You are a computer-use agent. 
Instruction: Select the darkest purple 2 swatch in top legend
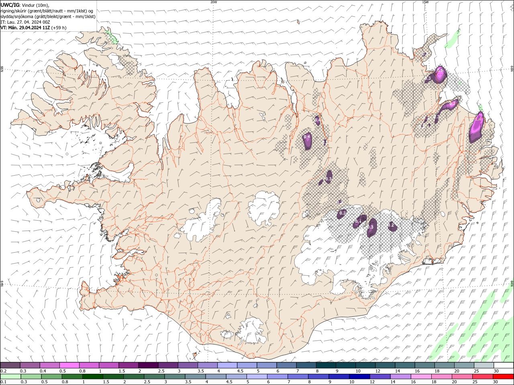point(148,365)
